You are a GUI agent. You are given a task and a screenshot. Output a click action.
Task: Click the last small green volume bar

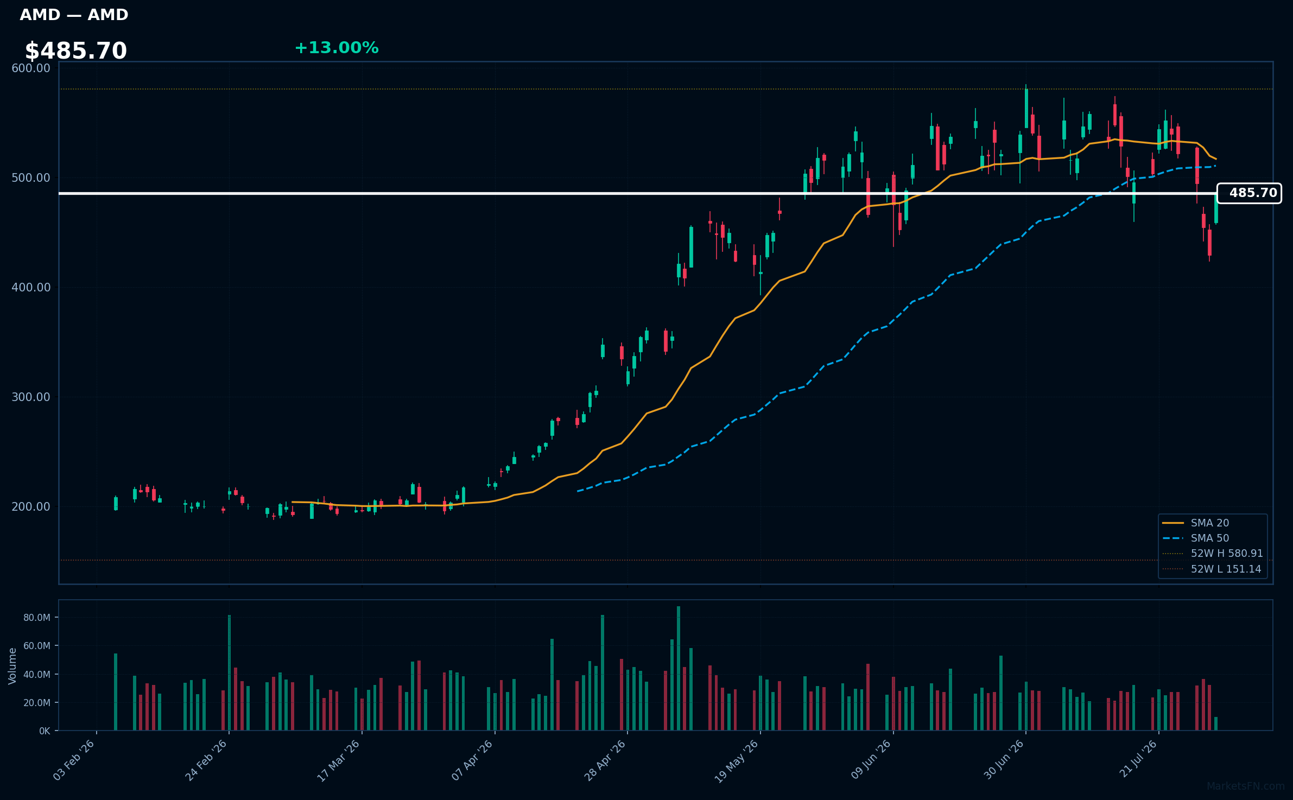tap(1216, 724)
